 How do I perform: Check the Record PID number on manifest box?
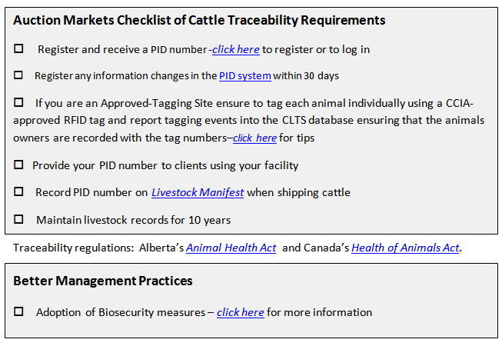coord(18,191)
